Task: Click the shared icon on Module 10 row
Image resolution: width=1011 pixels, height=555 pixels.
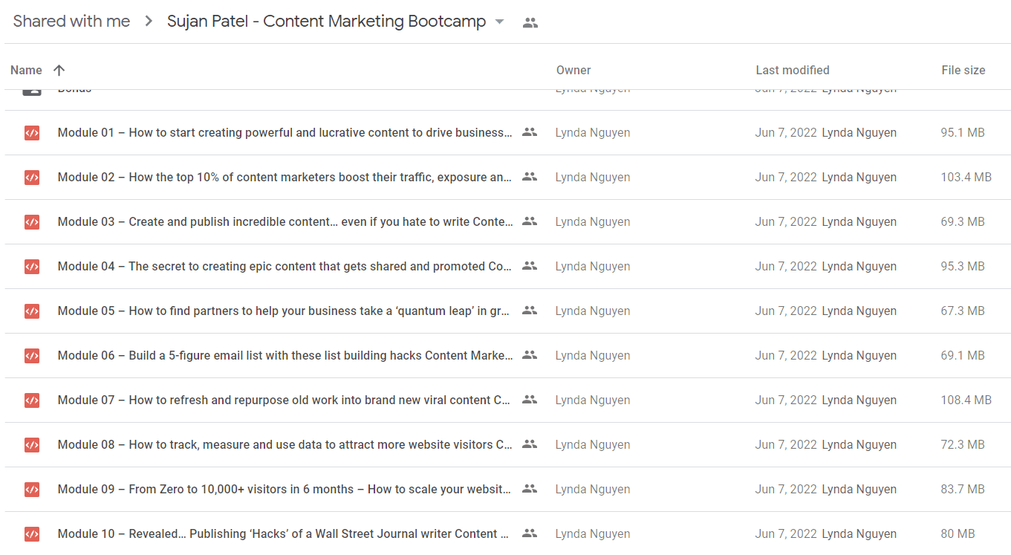Action: (530, 533)
